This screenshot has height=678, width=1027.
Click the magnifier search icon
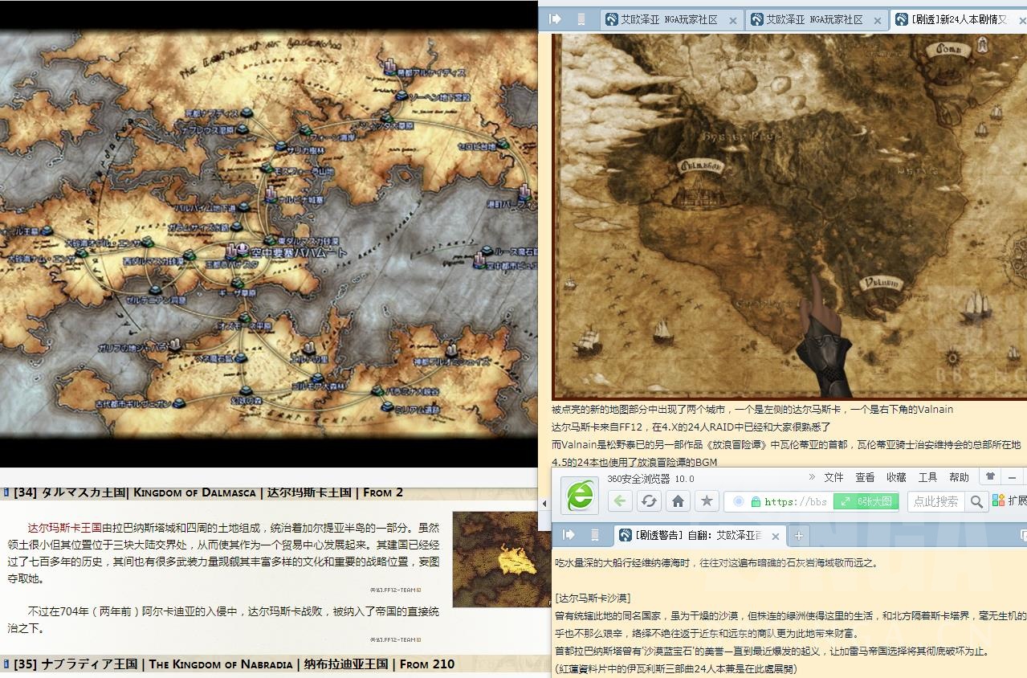pos(975,500)
